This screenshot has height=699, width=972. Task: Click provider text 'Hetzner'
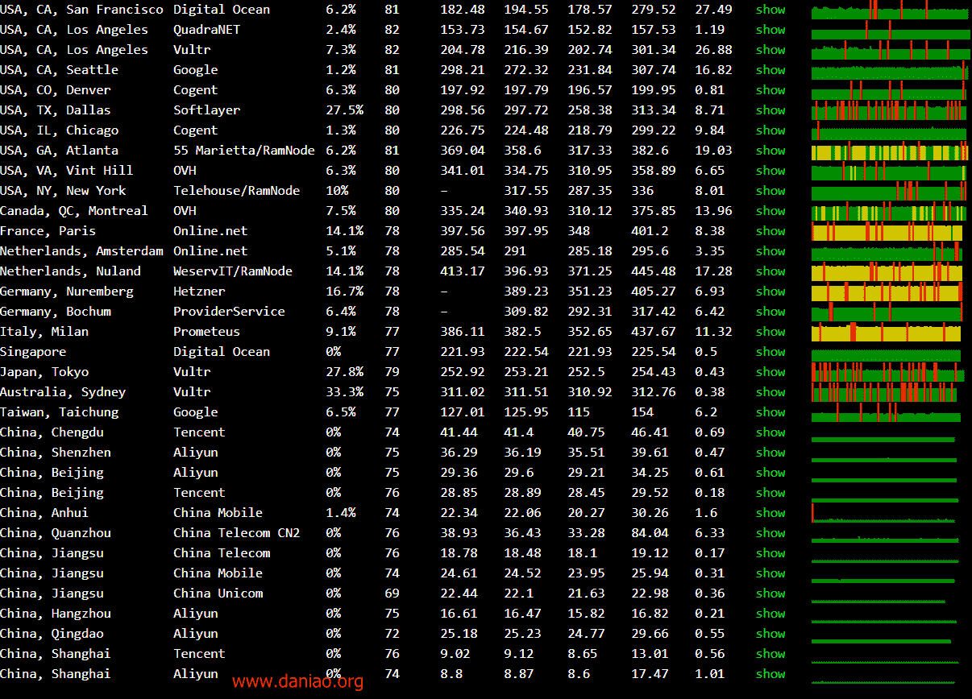199,292
